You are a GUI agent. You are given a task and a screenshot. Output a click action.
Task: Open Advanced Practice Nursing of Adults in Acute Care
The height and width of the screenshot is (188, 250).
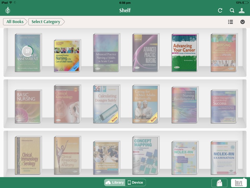[106, 53]
